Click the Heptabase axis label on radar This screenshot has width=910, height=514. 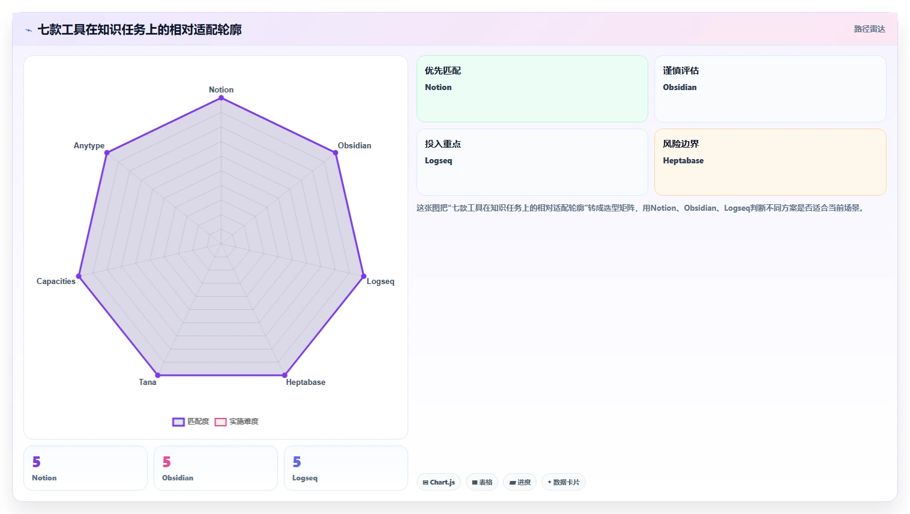tap(306, 382)
